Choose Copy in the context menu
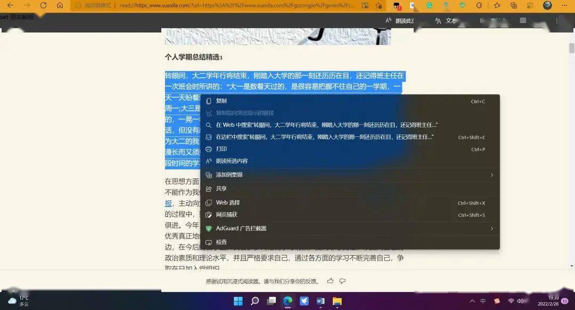Viewport: 575px width, 310px height. pos(350,101)
